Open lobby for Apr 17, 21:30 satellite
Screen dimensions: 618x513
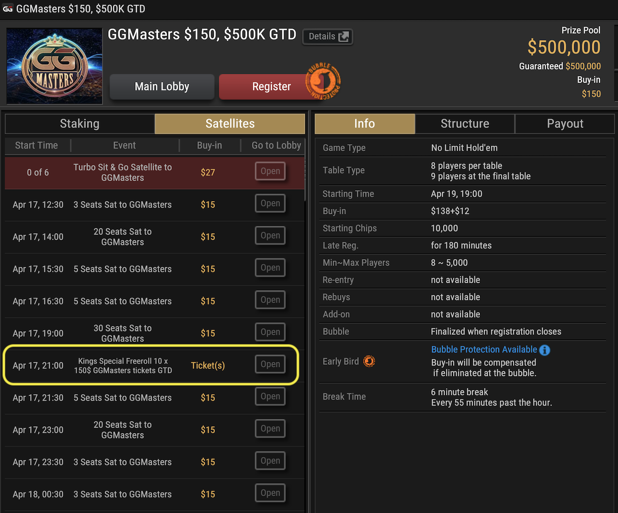coord(270,397)
